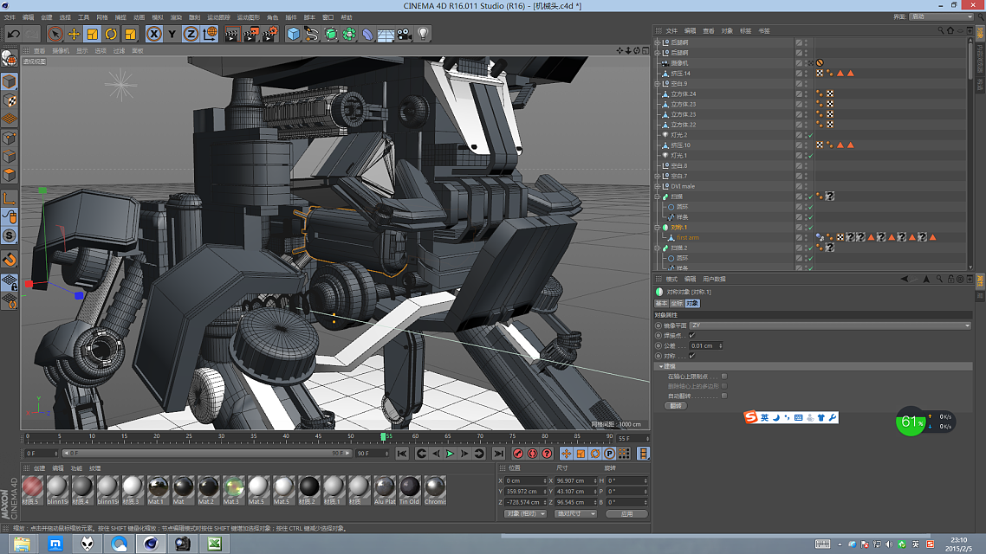This screenshot has width=986, height=554.
Task: Click the Undo arrow icon
Action: point(13,34)
